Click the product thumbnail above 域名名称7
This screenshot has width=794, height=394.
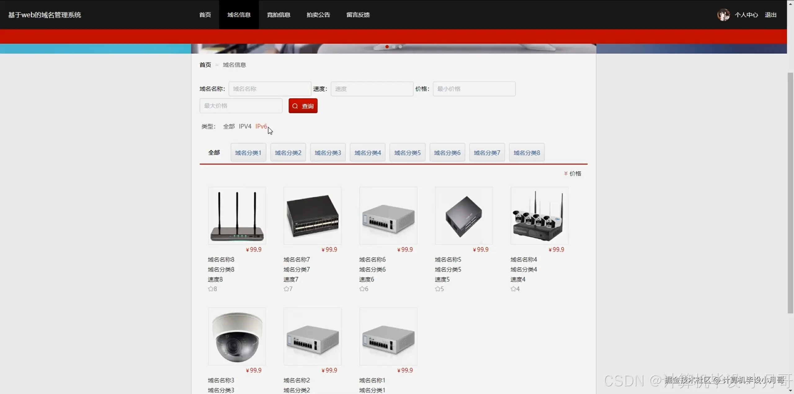click(x=312, y=216)
